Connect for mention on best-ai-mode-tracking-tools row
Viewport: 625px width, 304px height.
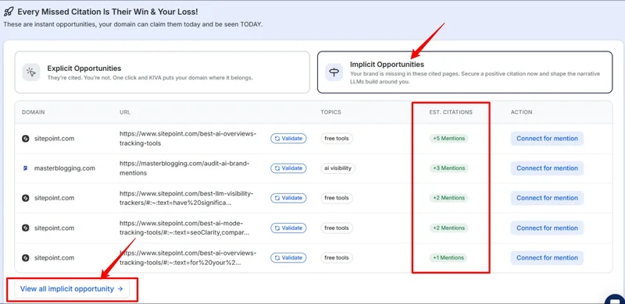click(x=548, y=228)
